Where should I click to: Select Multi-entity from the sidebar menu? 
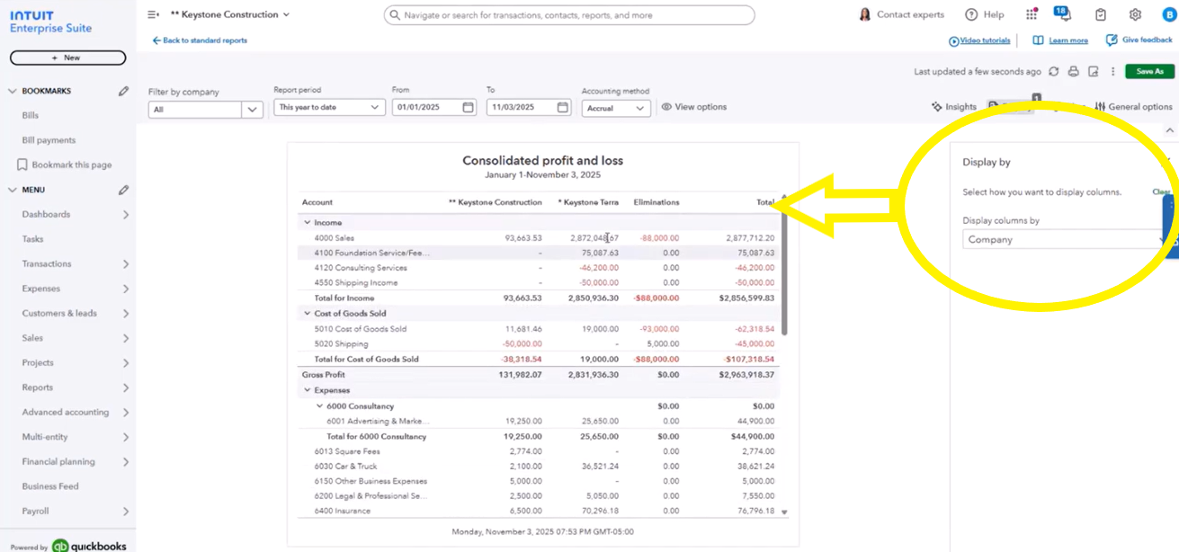[45, 437]
